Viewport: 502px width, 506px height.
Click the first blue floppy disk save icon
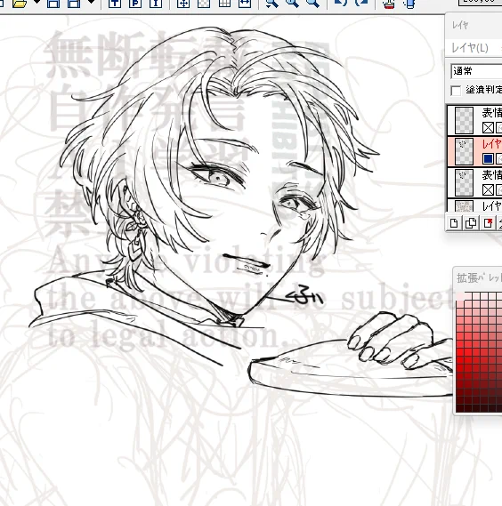point(53,4)
